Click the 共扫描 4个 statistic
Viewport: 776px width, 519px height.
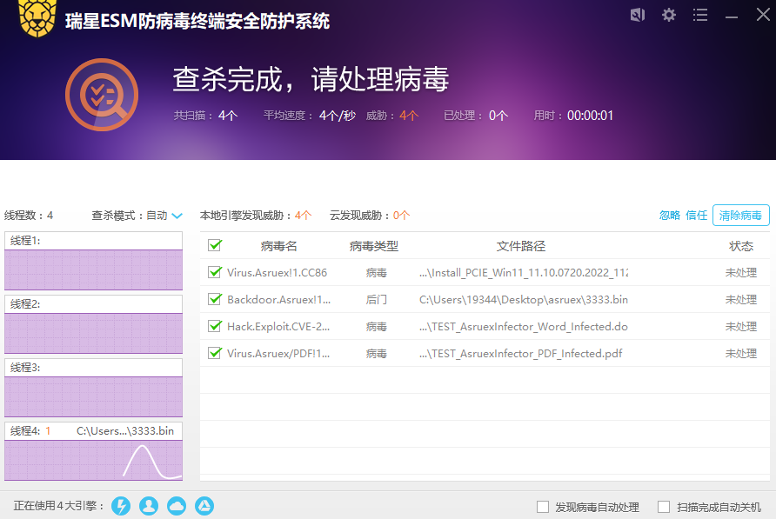pos(205,116)
